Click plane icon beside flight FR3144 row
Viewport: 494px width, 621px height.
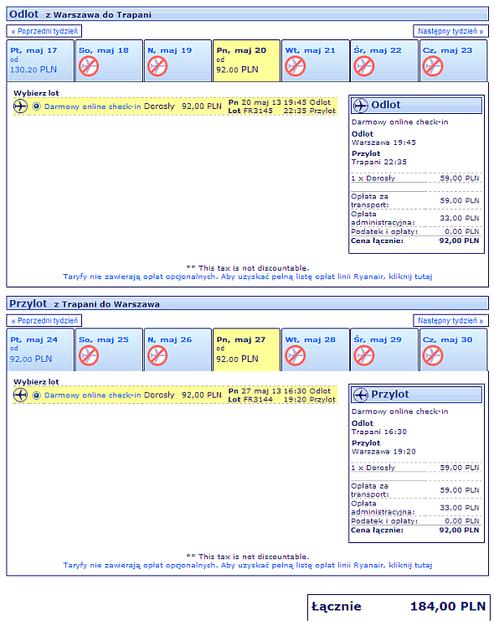(20, 395)
